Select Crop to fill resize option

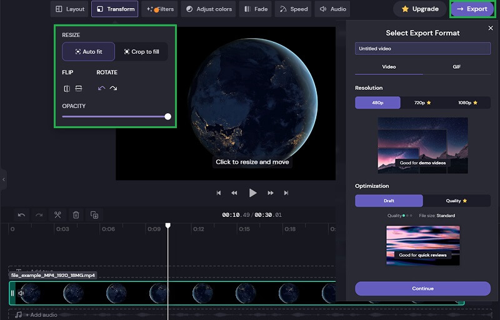tap(141, 52)
